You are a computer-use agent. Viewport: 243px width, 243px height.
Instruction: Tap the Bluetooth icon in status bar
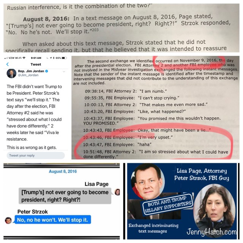pos(54,58)
